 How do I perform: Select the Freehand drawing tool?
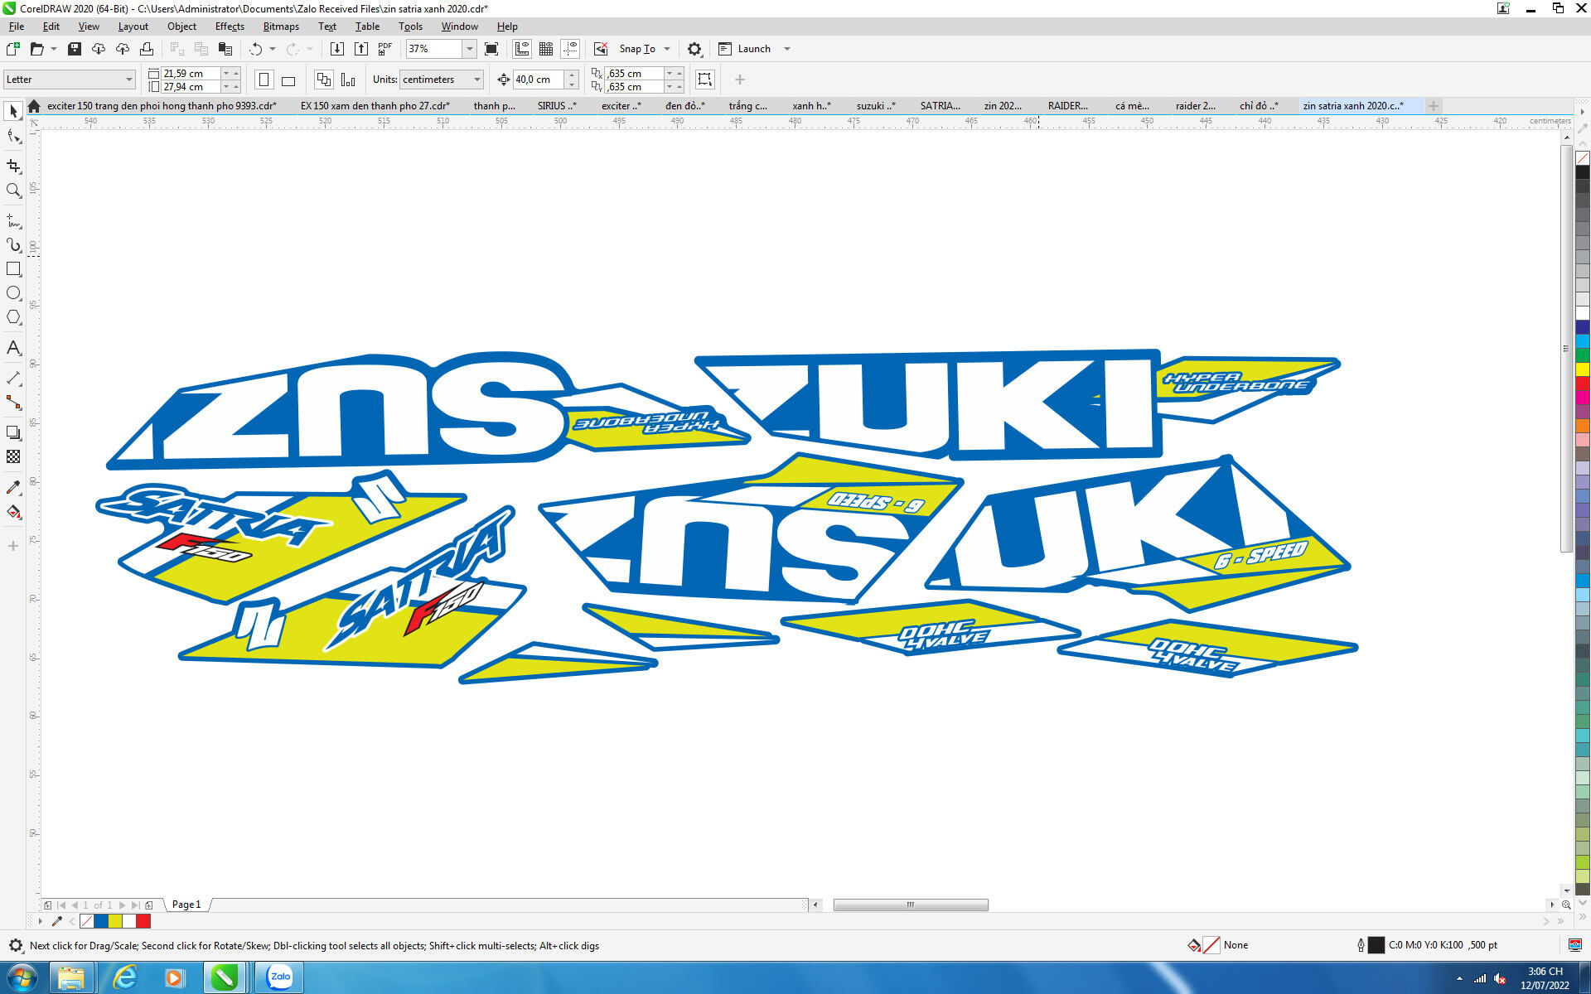pos(13,221)
